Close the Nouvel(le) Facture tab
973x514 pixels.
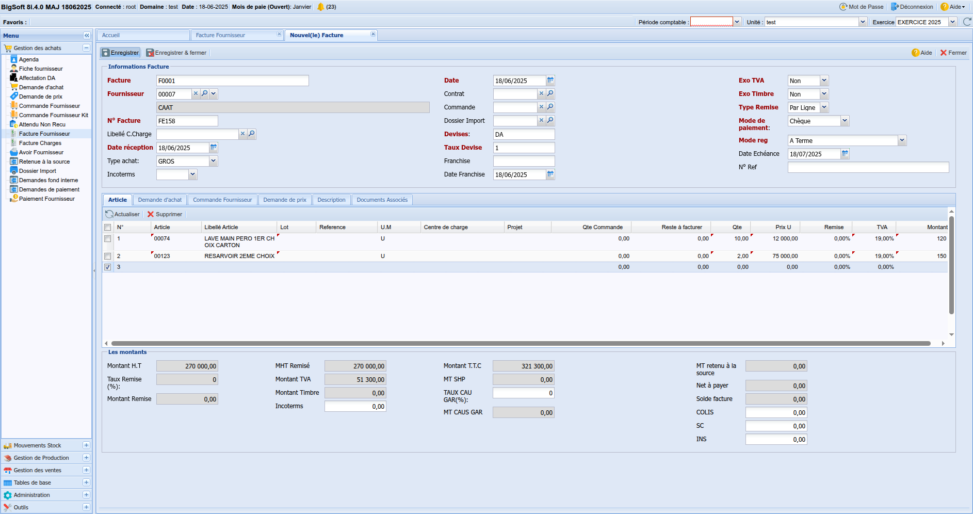tap(373, 34)
